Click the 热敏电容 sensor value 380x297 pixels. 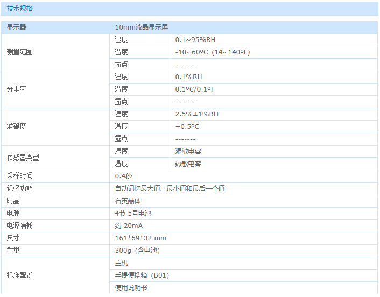[x=188, y=164]
